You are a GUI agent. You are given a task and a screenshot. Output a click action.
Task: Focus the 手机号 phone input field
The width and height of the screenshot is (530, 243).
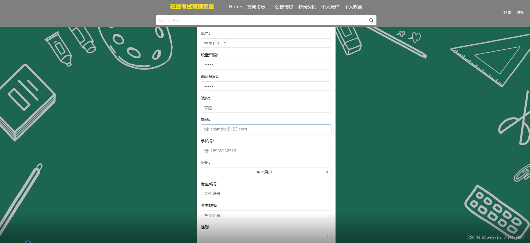pyautogui.click(x=266, y=151)
